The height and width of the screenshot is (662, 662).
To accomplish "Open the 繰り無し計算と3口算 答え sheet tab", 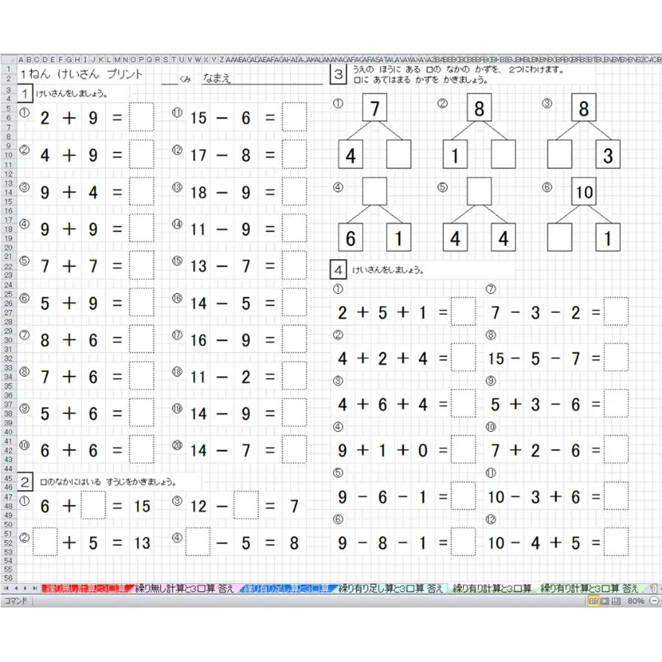I will coord(184,588).
